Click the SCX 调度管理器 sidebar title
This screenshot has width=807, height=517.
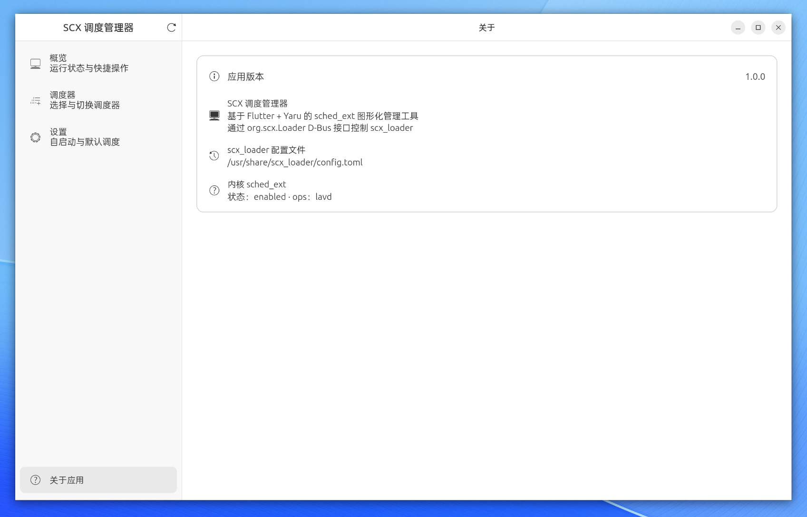pyautogui.click(x=98, y=28)
